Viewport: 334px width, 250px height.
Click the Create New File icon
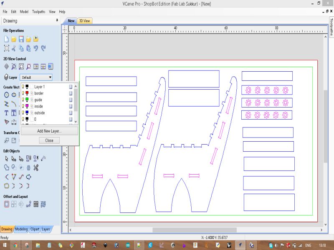6,39
